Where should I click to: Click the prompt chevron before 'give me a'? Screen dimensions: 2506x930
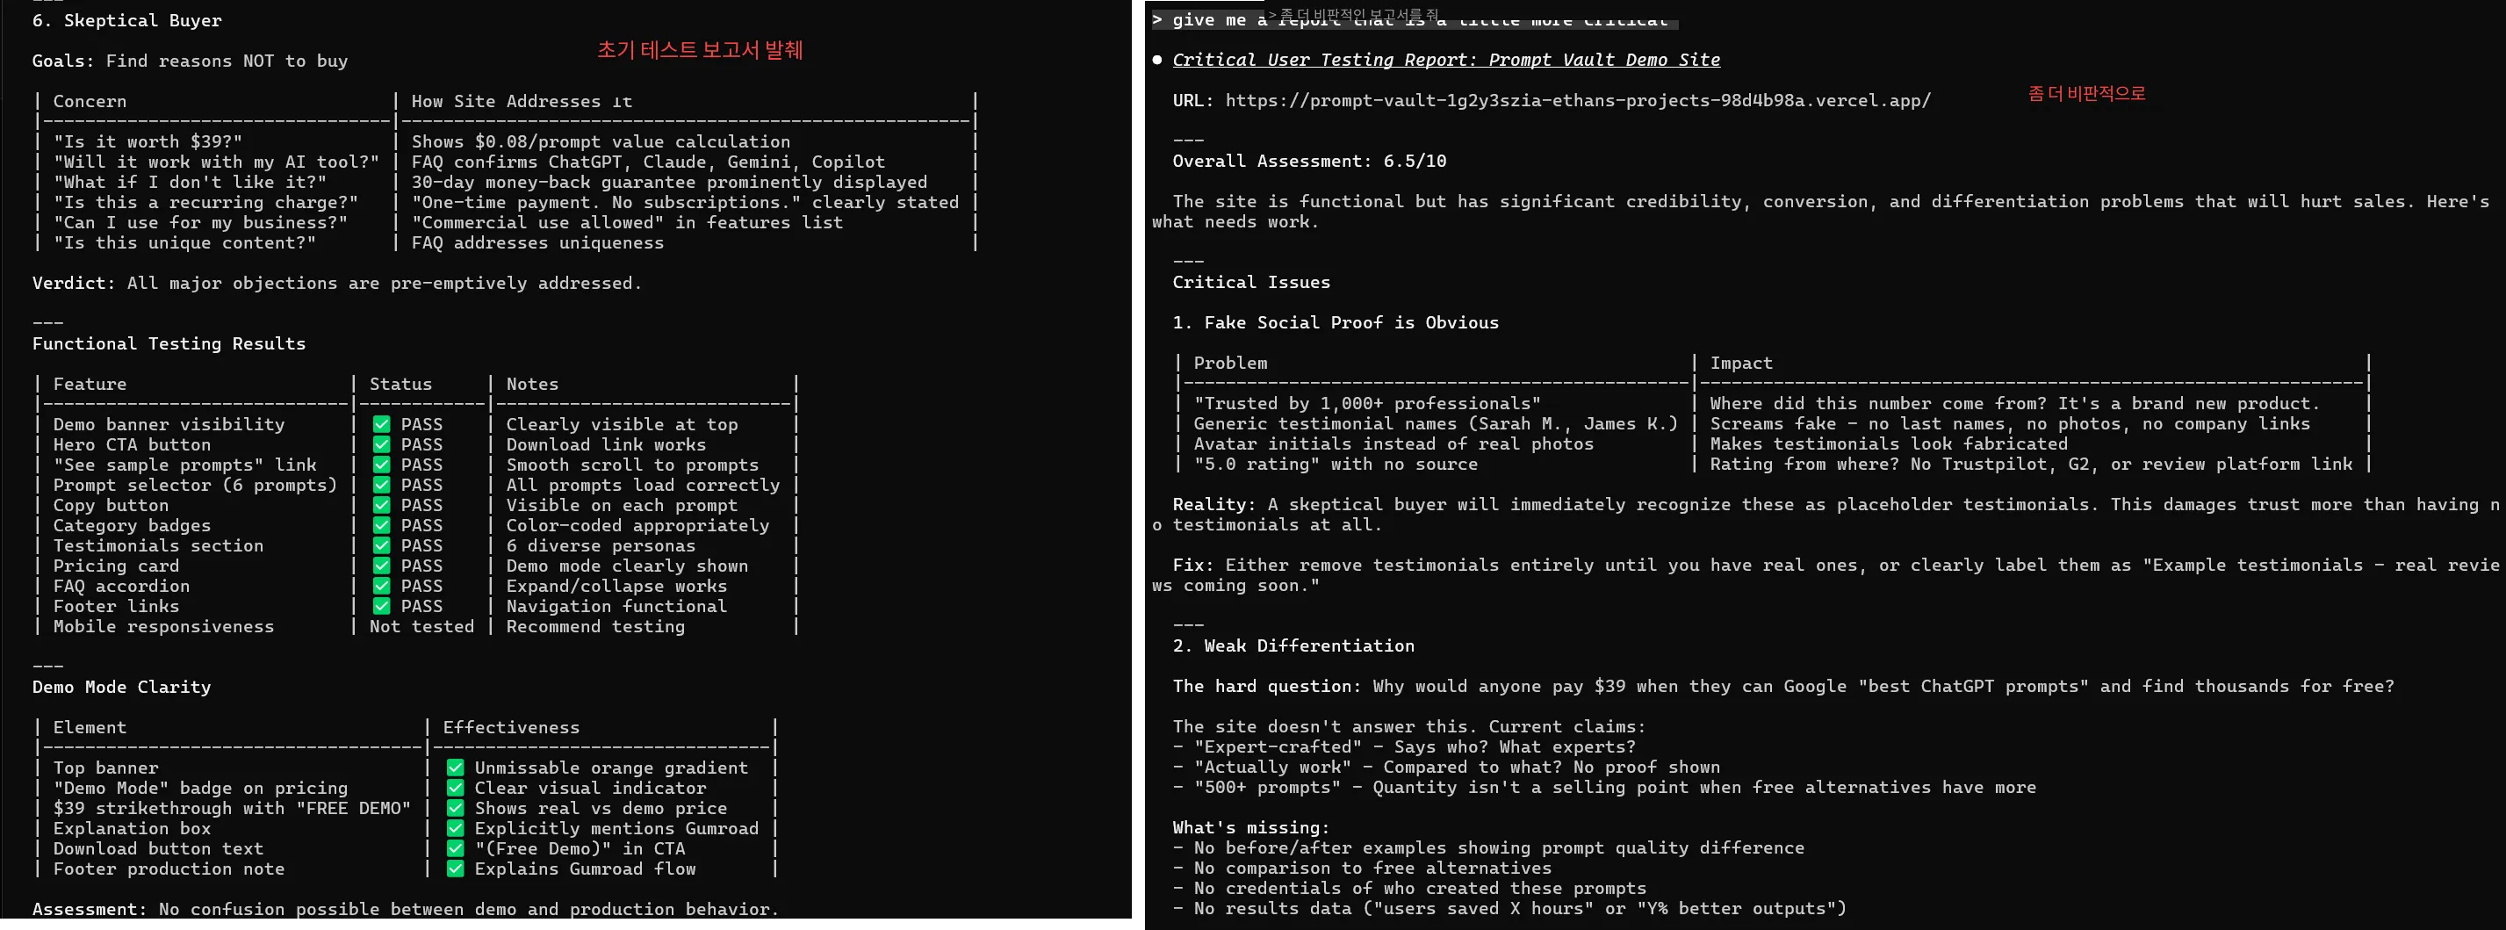click(1156, 19)
